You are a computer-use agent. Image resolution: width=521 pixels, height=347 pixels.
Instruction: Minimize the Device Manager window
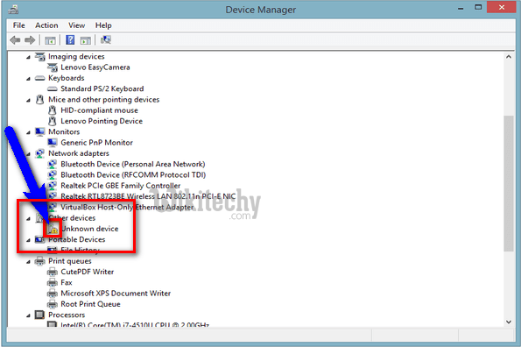click(461, 8)
